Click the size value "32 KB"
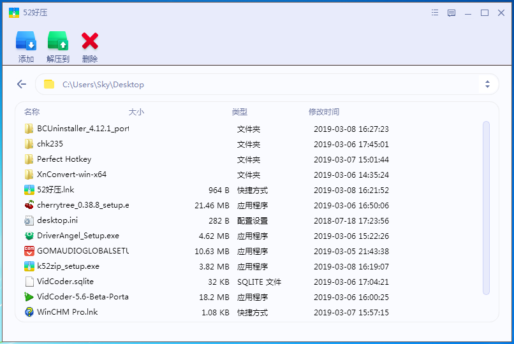This screenshot has height=344, width=514. click(219, 282)
